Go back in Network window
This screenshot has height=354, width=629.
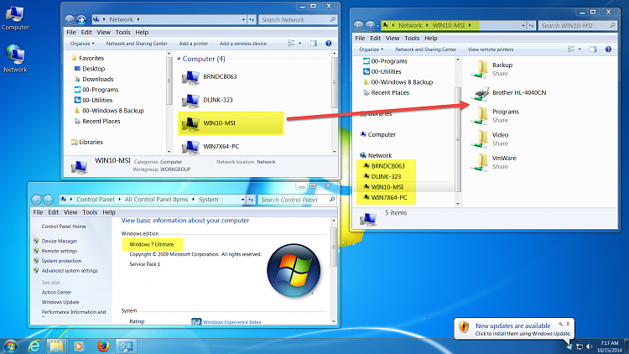click(x=70, y=19)
